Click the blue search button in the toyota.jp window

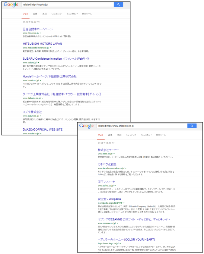coord(118,4)
